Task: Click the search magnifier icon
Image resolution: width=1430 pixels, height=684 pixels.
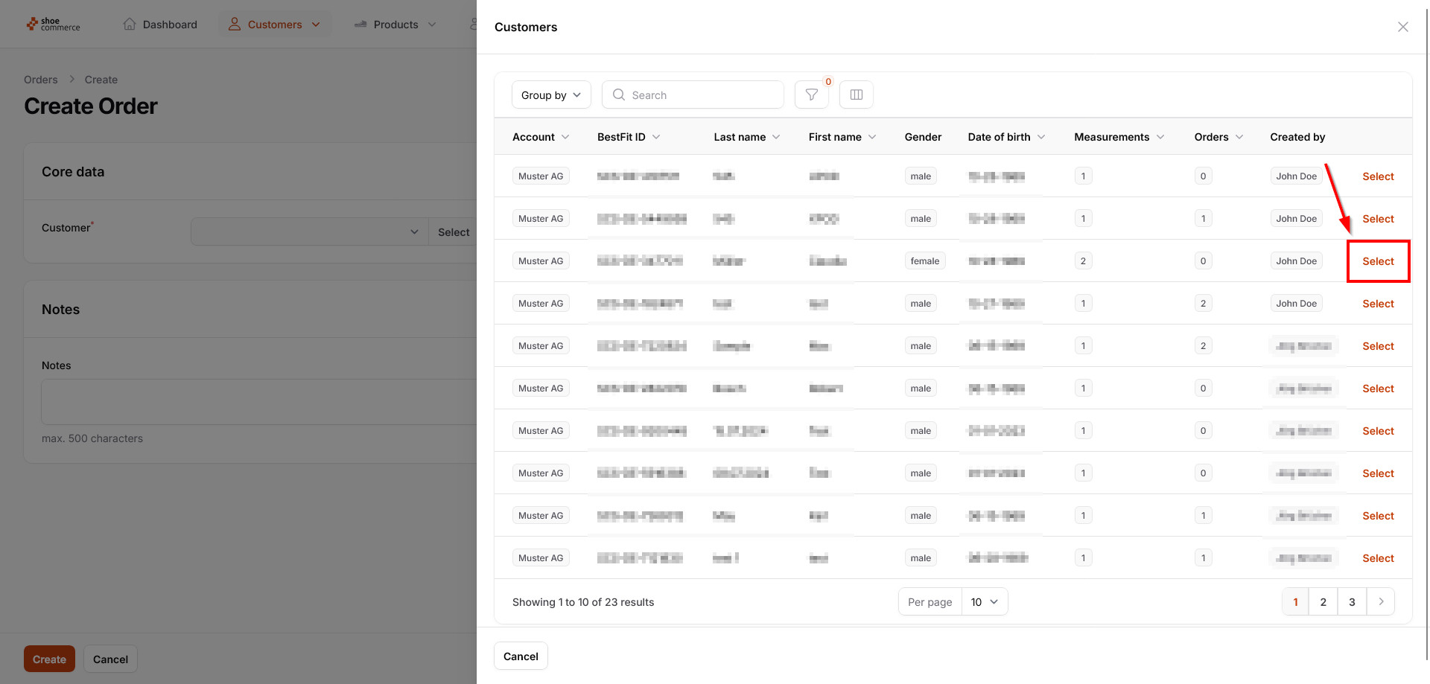Action: [x=618, y=95]
